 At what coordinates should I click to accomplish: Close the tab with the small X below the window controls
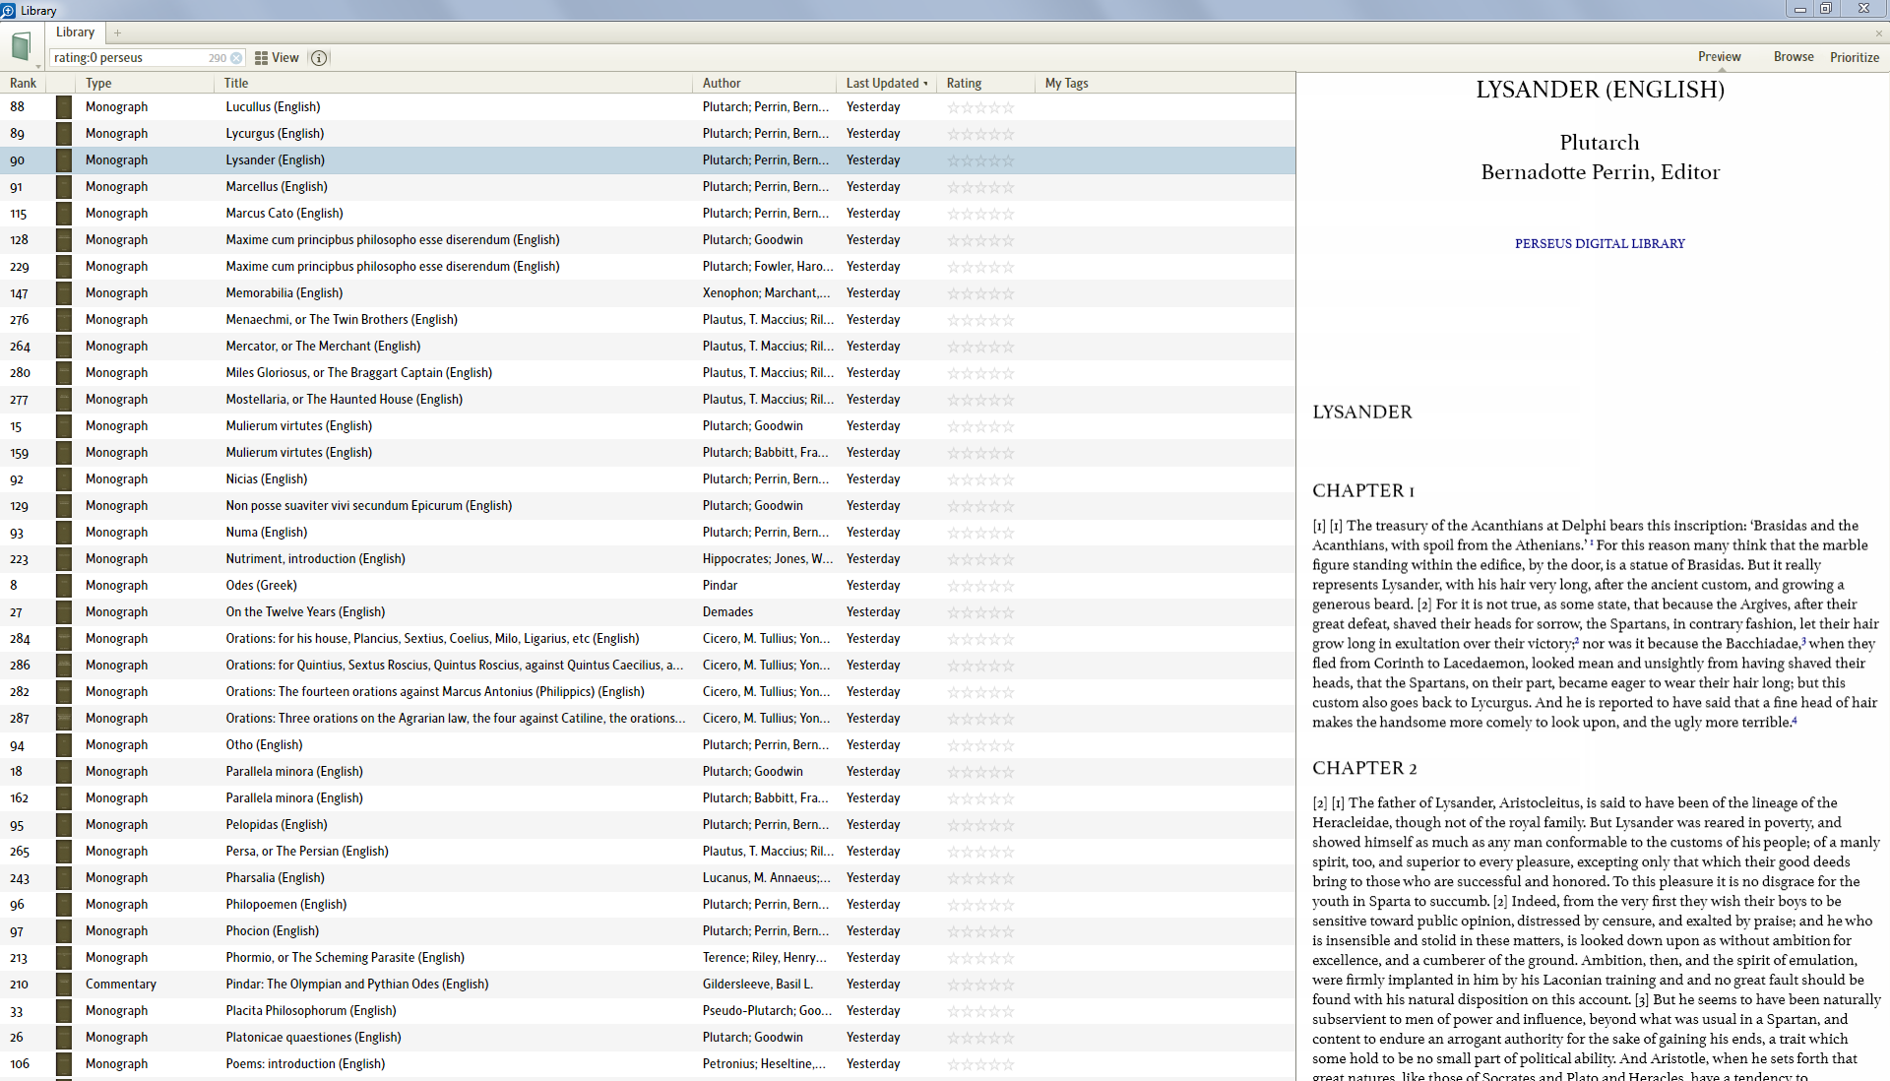tap(1878, 33)
